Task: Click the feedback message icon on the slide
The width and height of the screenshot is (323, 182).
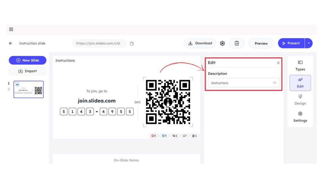Action: (x=185, y=136)
